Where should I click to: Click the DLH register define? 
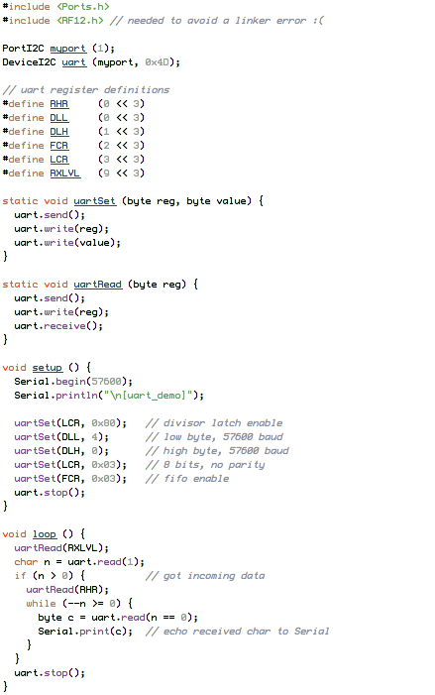pyautogui.click(x=58, y=131)
